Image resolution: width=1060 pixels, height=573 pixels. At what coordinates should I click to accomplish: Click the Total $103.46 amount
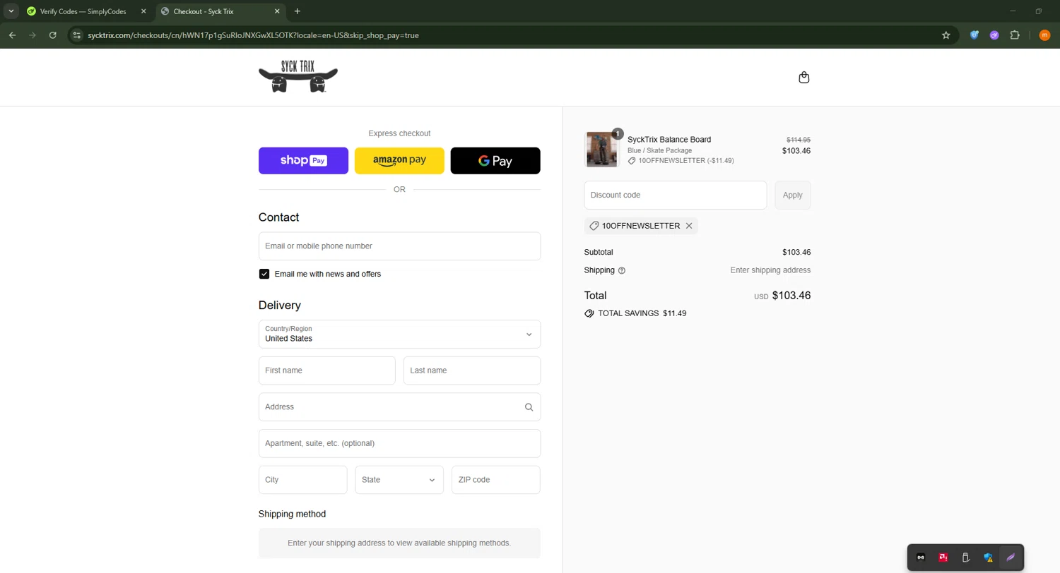click(791, 296)
